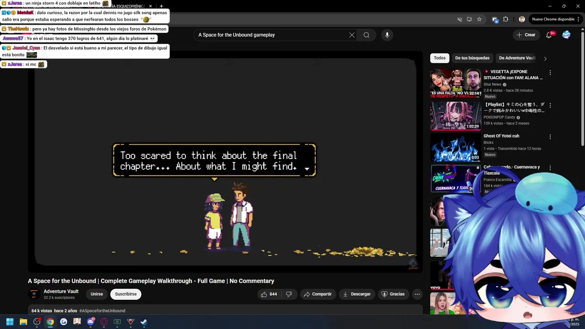Open the white G app in the taskbar
The width and height of the screenshot is (585, 329).
(x=64, y=322)
